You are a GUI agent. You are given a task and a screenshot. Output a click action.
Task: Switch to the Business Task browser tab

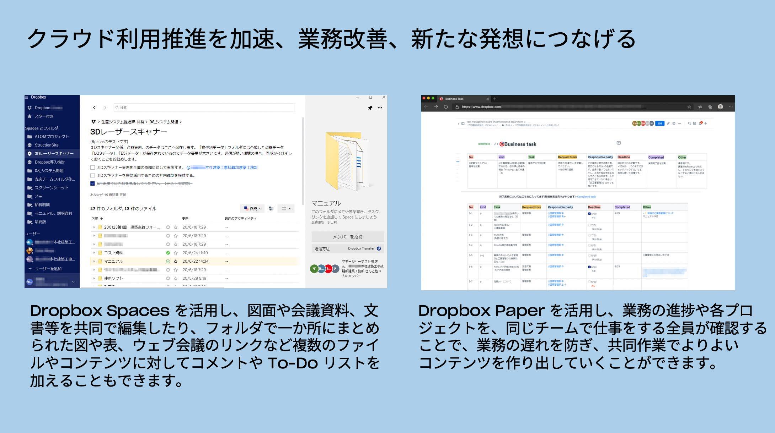464,99
